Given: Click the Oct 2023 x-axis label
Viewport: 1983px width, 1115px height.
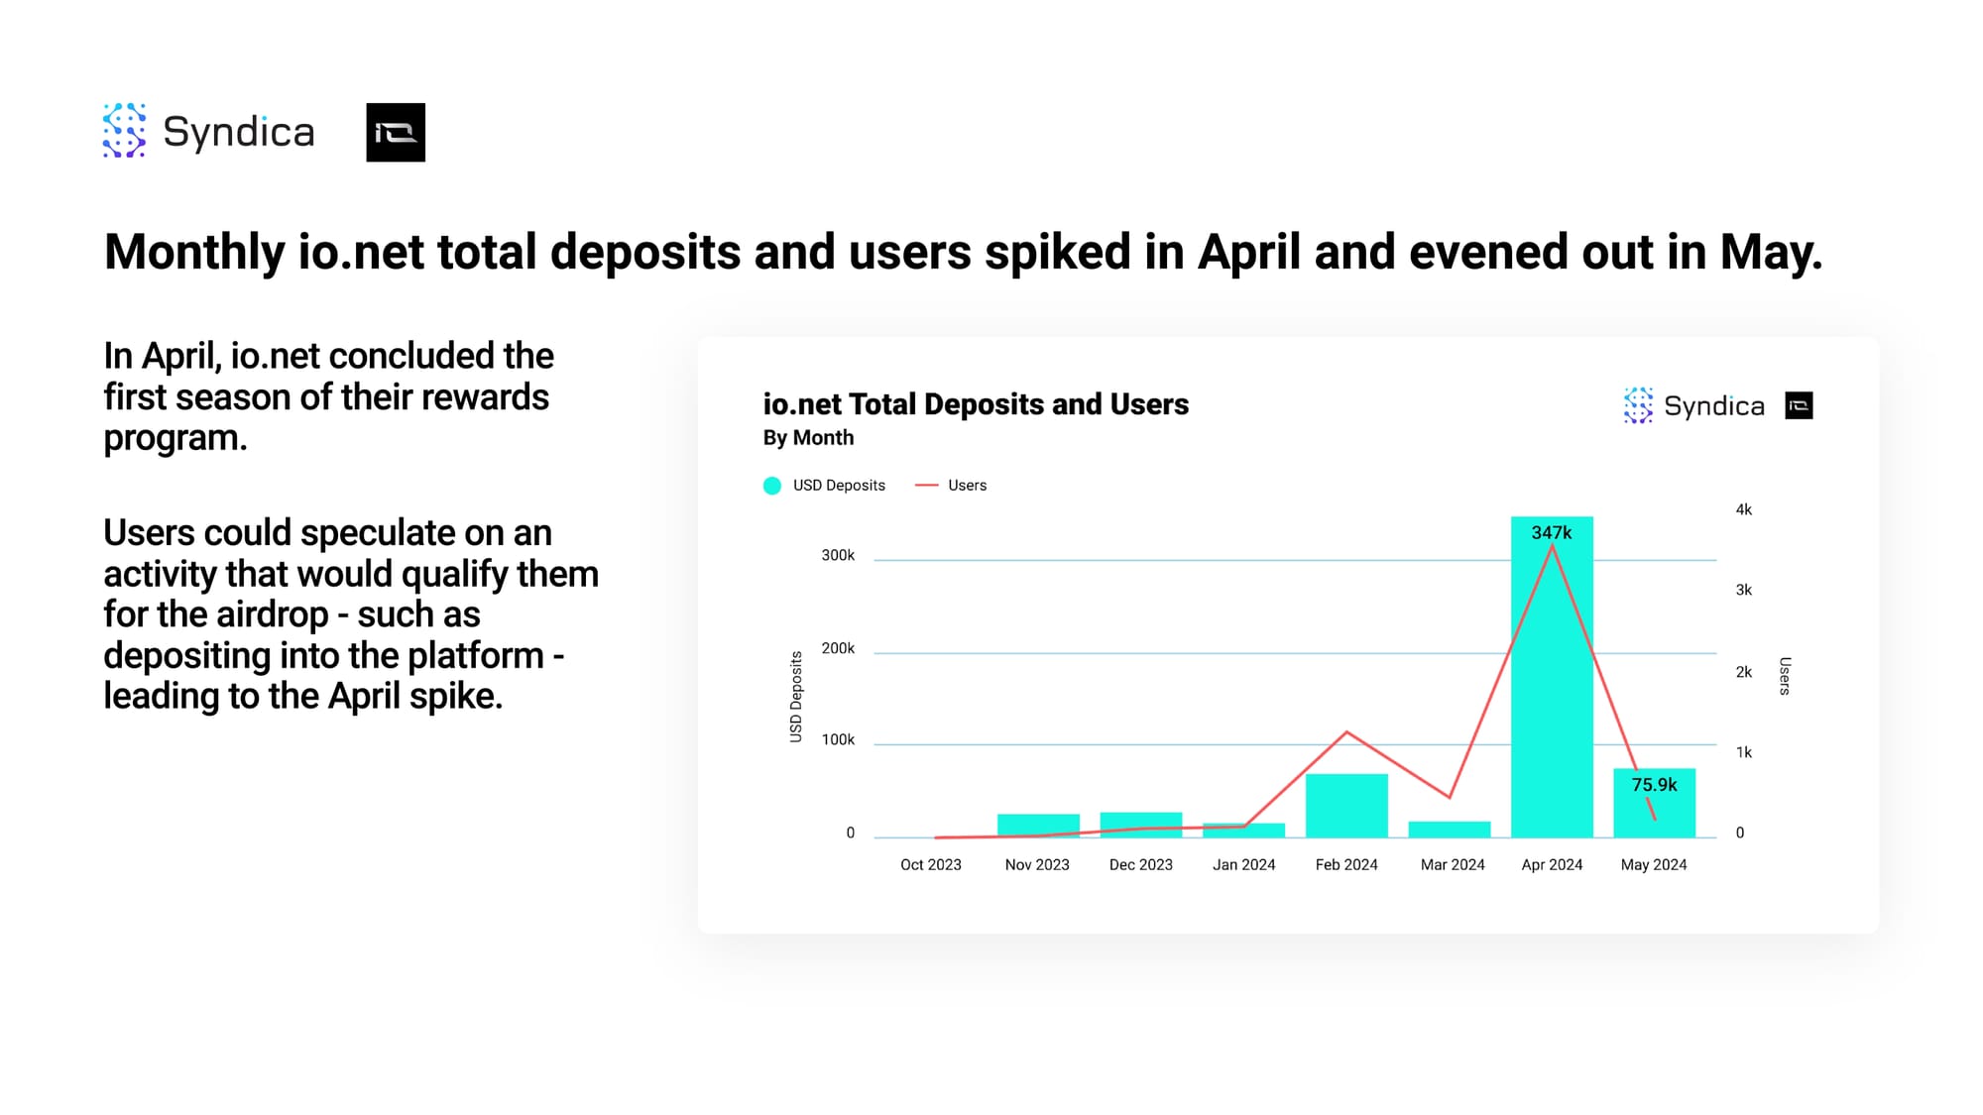Looking at the screenshot, I should point(930,865).
